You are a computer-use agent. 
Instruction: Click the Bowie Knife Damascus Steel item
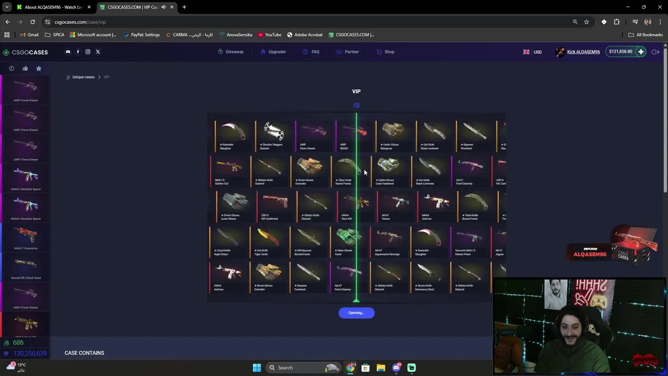[x=429, y=276]
